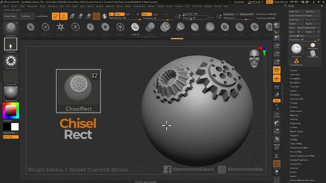The image size is (326, 183).
Task: Click the QuickSave button
Action: tap(239, 2)
